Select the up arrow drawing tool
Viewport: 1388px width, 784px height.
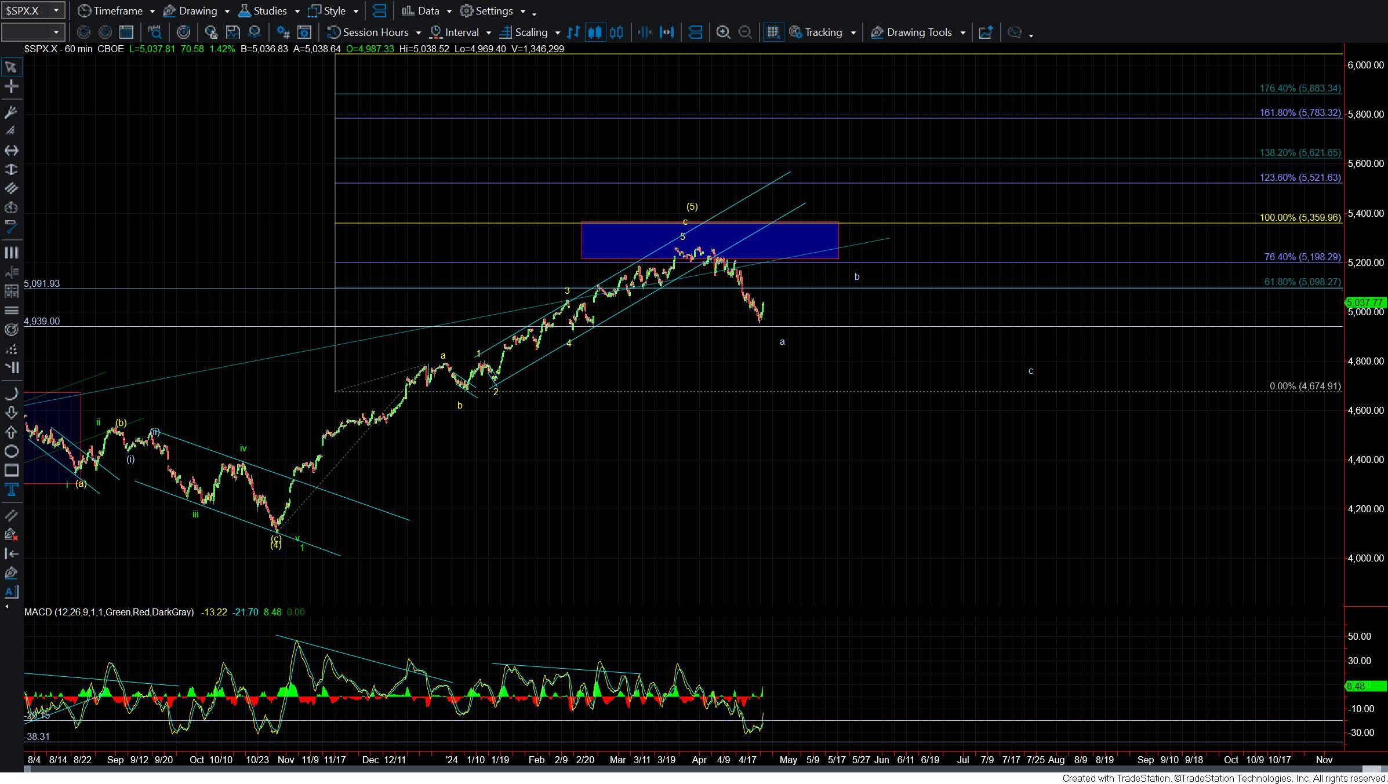pos(11,432)
